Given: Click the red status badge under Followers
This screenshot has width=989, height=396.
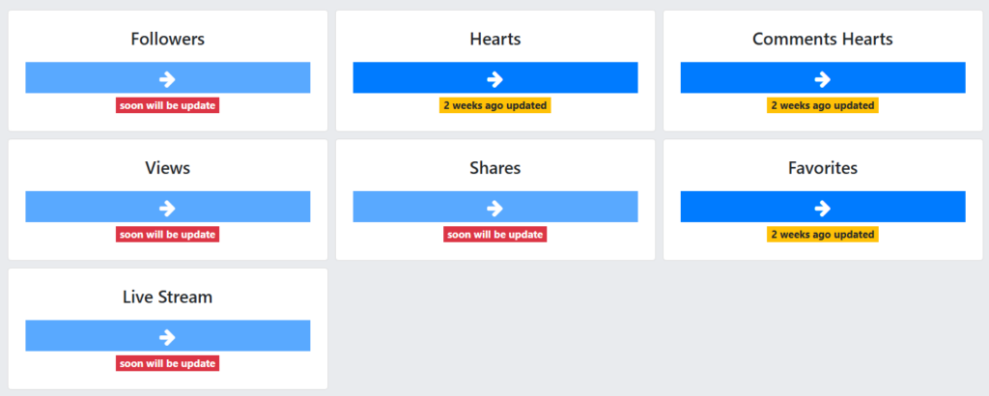Looking at the screenshot, I should pos(168,105).
